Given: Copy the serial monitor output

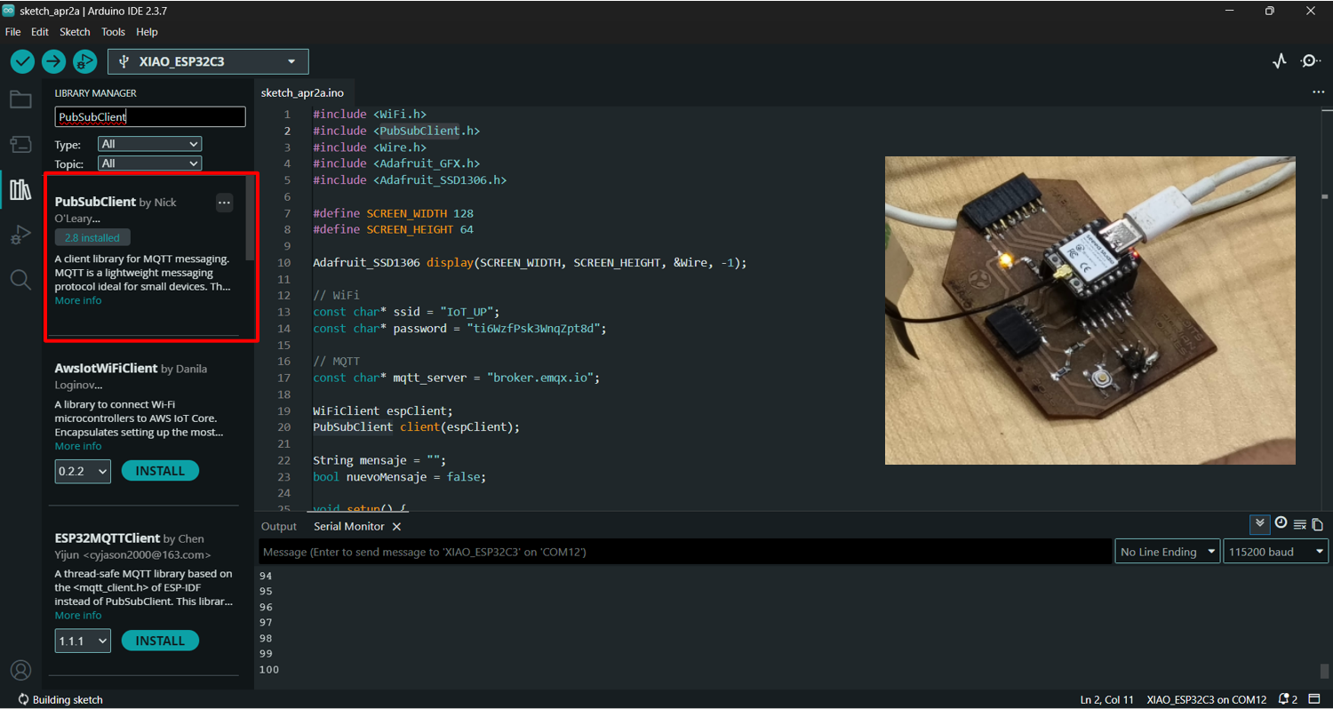Looking at the screenshot, I should 1317,524.
